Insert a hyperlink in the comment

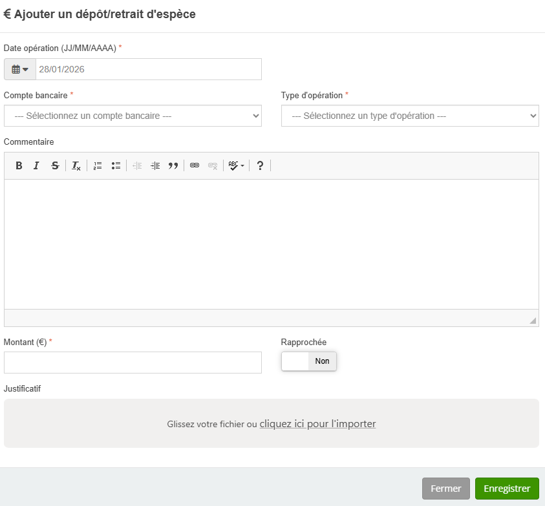[x=195, y=165]
